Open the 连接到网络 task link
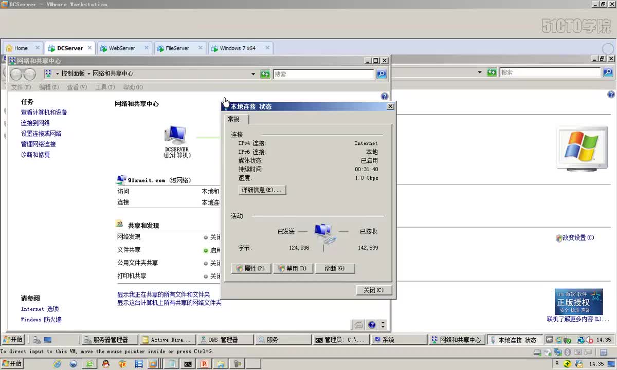 coord(35,123)
